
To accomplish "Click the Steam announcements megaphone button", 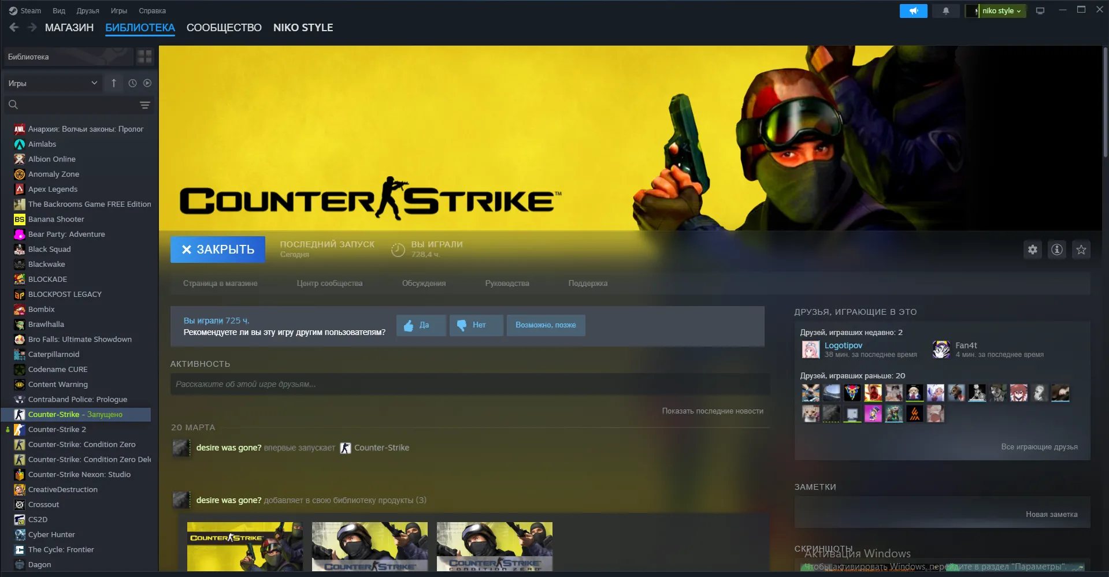I will (x=913, y=11).
